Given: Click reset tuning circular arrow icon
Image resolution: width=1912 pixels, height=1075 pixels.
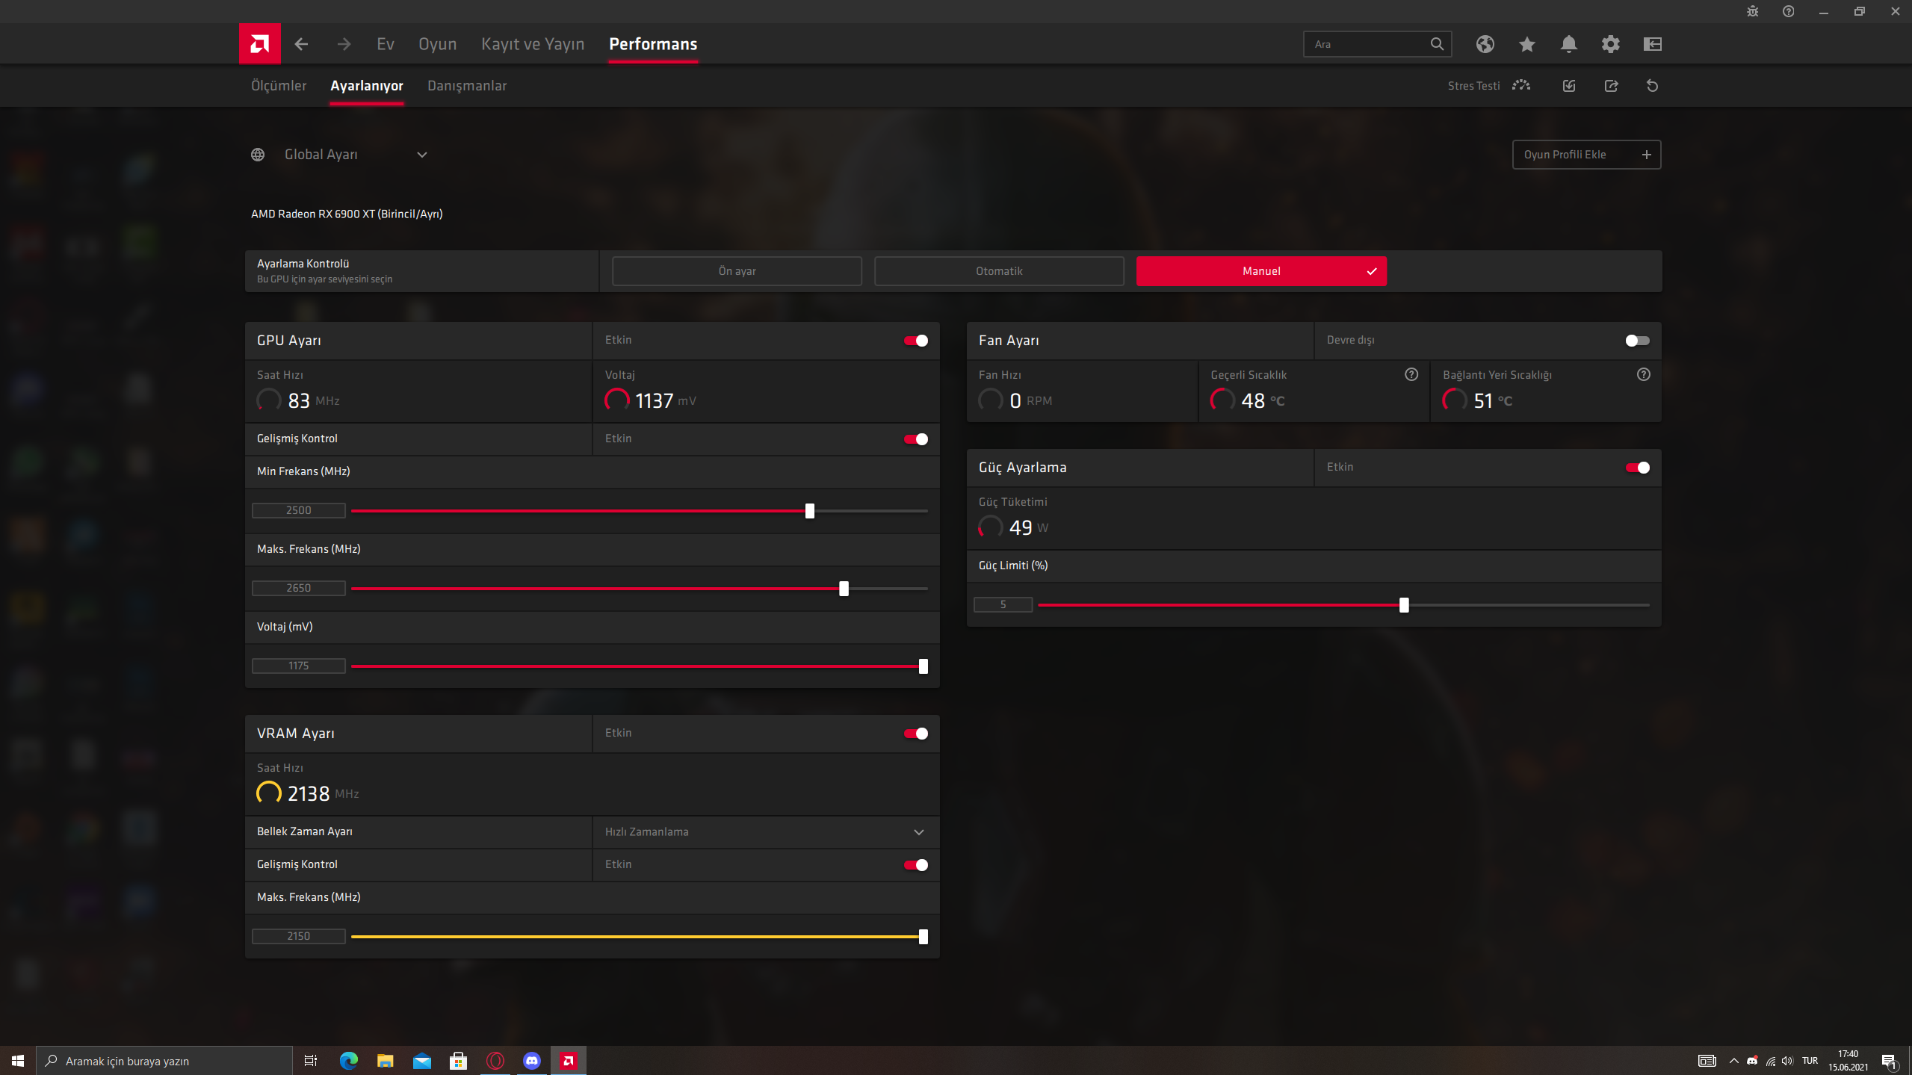Looking at the screenshot, I should point(1652,86).
